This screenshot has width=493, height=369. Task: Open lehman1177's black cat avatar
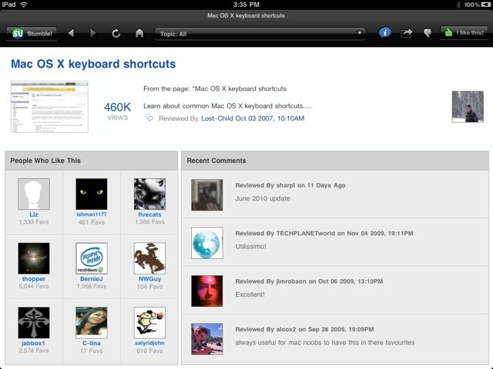[92, 194]
